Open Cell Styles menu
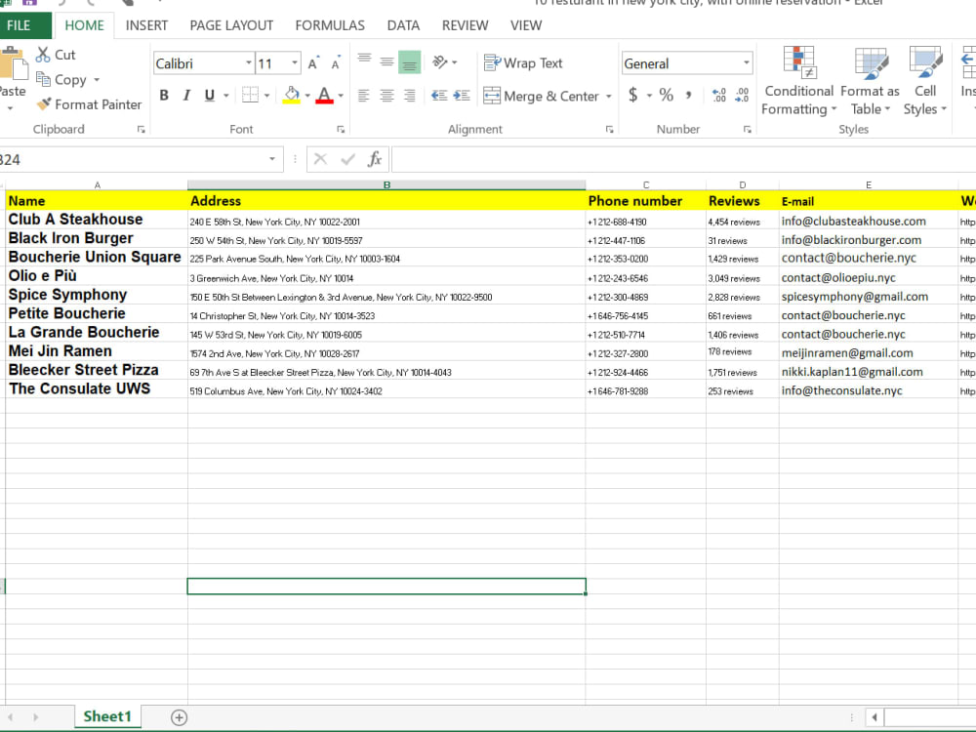Image resolution: width=976 pixels, height=732 pixels. coord(925,81)
